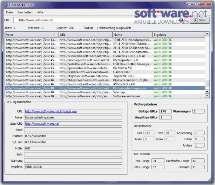Viewport: 215px width, 185px height.
Task: Maximize the LinkChecker window
Action: pyautogui.click(x=196, y=4)
